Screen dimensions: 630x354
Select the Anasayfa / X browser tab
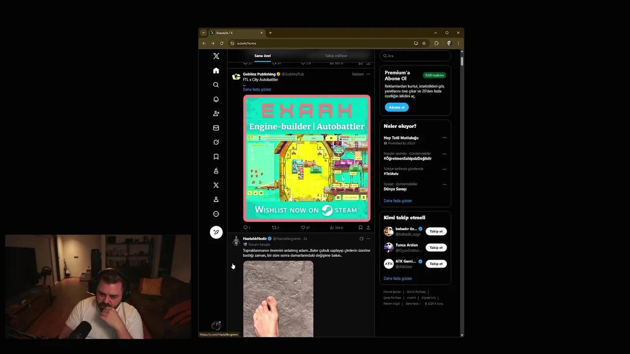pyautogui.click(x=237, y=33)
